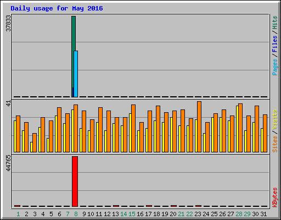Viewport: 281px width, 220px height.
Task: Click the small red KBytes bar for day 13
Action: pos(116,206)
